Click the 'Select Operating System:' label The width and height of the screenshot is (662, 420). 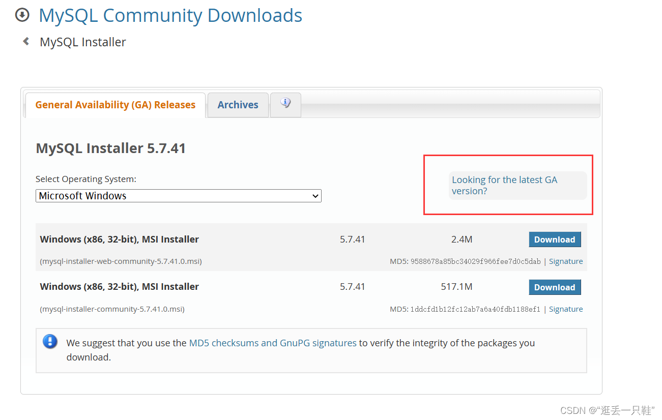pos(86,179)
